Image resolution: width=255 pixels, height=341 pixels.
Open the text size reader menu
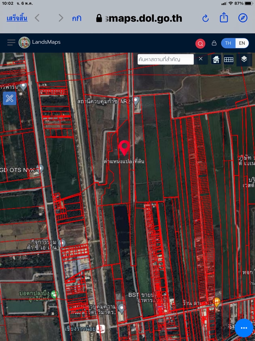[76, 18]
